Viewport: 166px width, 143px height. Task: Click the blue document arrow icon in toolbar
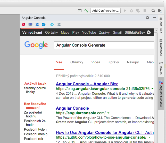click(x=44, y=25)
